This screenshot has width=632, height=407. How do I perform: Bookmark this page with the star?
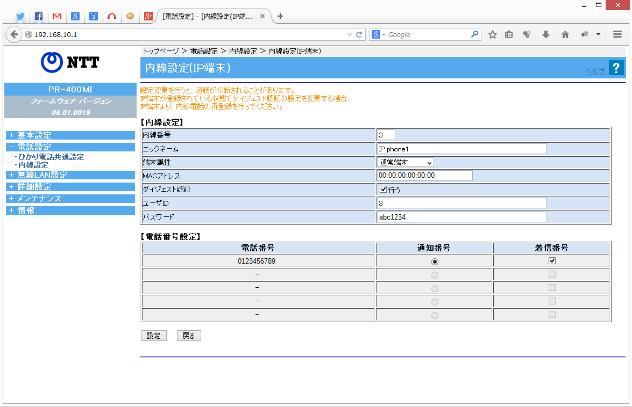click(x=493, y=34)
